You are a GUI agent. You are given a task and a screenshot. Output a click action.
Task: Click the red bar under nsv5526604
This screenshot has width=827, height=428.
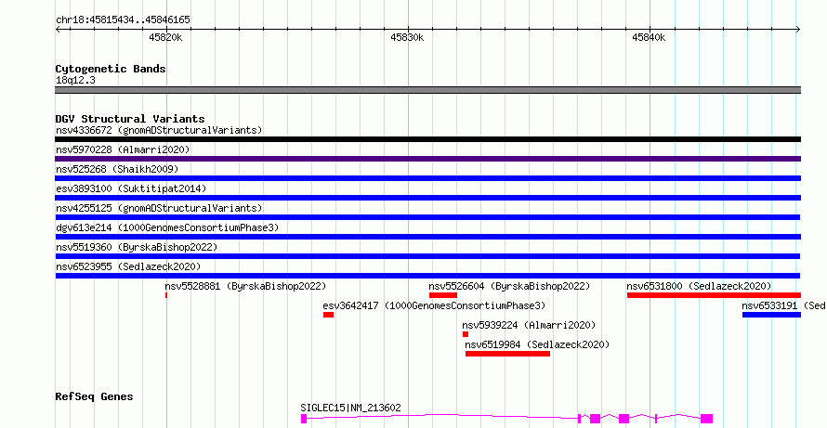point(443,295)
